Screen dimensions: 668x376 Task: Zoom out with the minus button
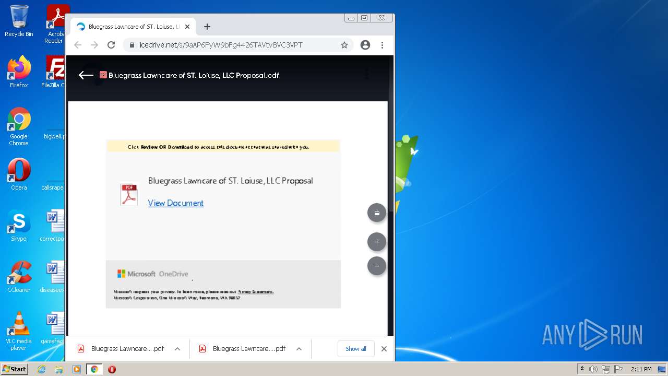(x=377, y=266)
